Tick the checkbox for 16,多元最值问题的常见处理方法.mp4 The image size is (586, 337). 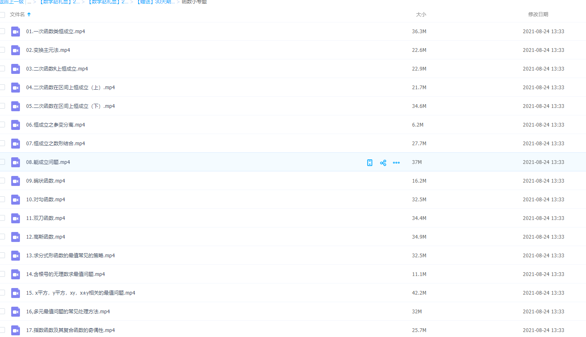(x=2, y=311)
